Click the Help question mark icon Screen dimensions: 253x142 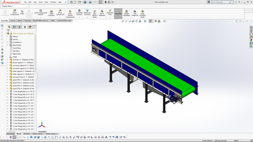pyautogui.click(x=239, y=2)
